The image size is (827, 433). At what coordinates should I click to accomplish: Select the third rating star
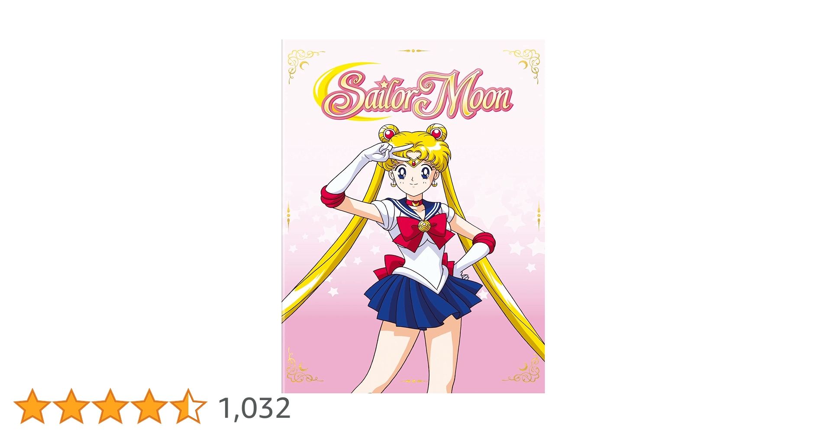110,406
